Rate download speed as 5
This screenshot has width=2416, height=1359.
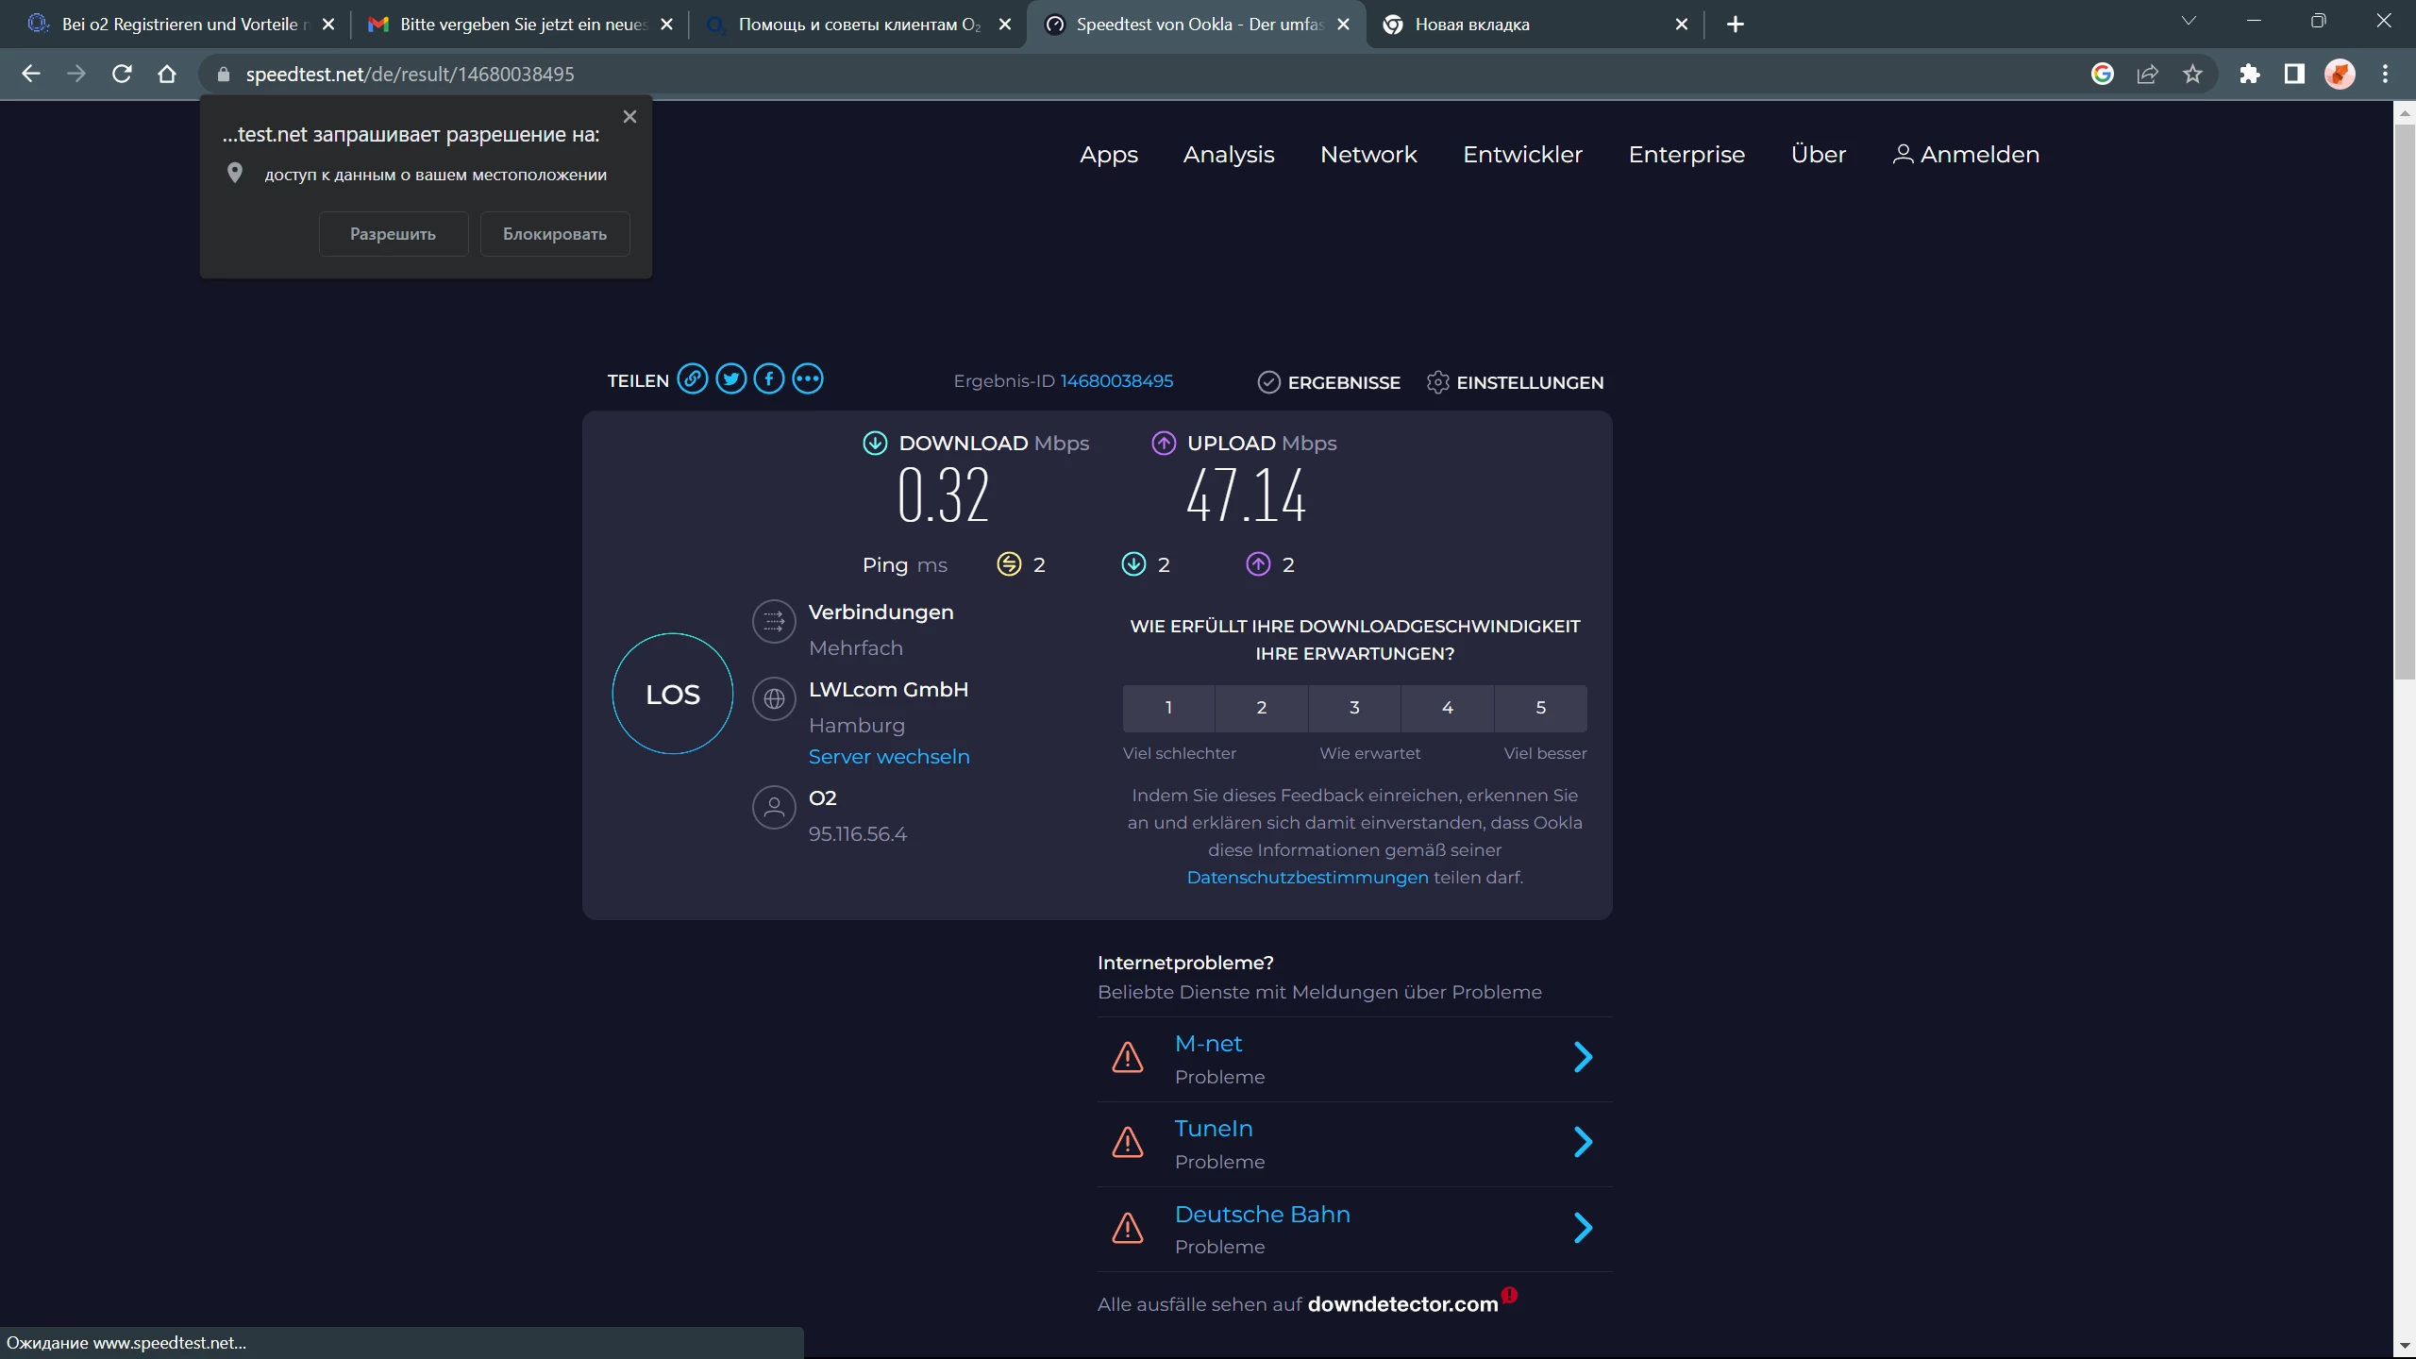click(1540, 708)
